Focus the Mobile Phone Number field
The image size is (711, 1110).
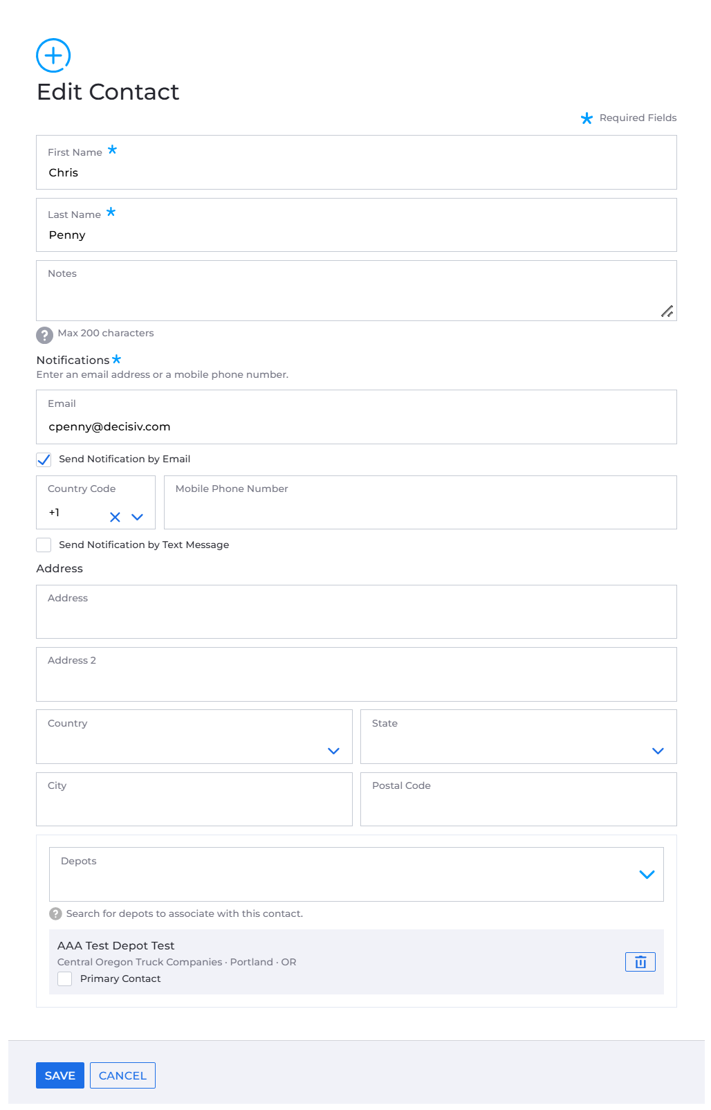pyautogui.click(x=421, y=502)
